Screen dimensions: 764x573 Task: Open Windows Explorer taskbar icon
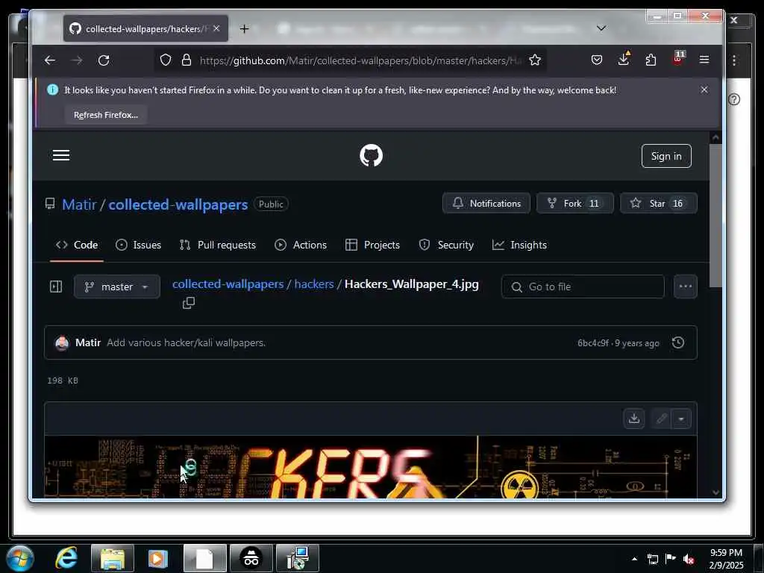click(x=113, y=558)
